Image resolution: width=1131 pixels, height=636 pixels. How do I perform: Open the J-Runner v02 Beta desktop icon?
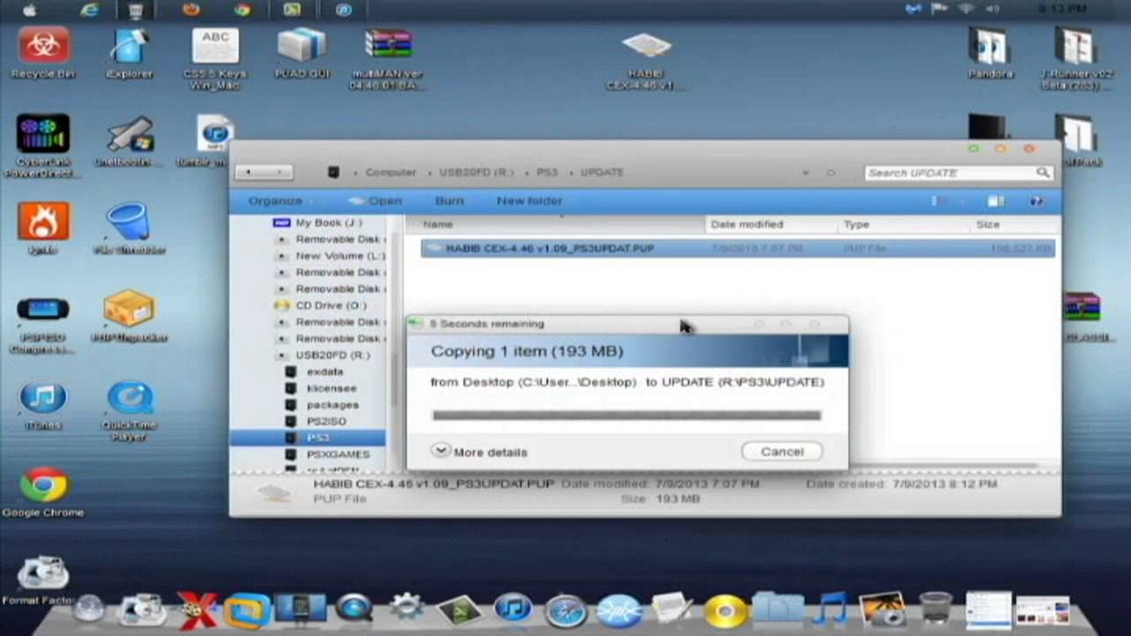tap(1075, 58)
